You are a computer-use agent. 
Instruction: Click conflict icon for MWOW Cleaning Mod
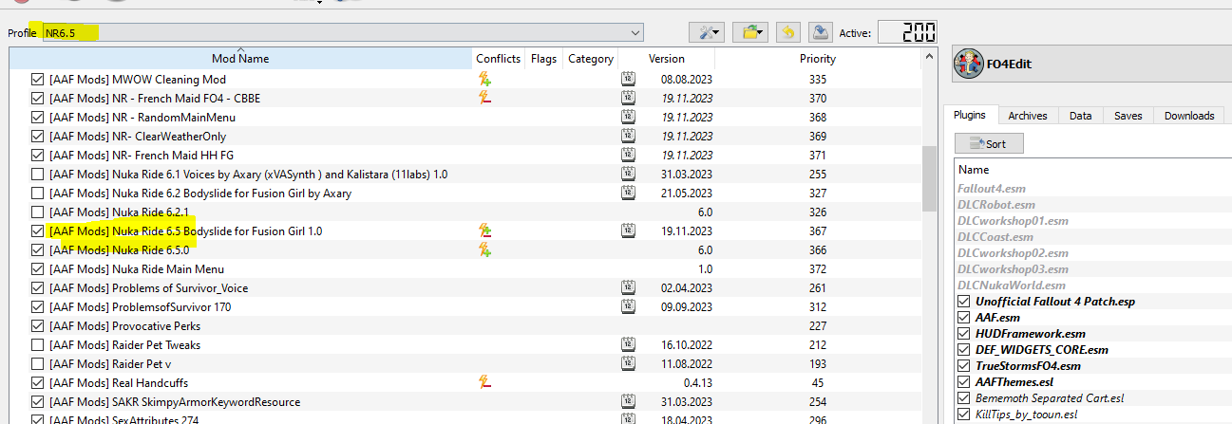pyautogui.click(x=484, y=79)
